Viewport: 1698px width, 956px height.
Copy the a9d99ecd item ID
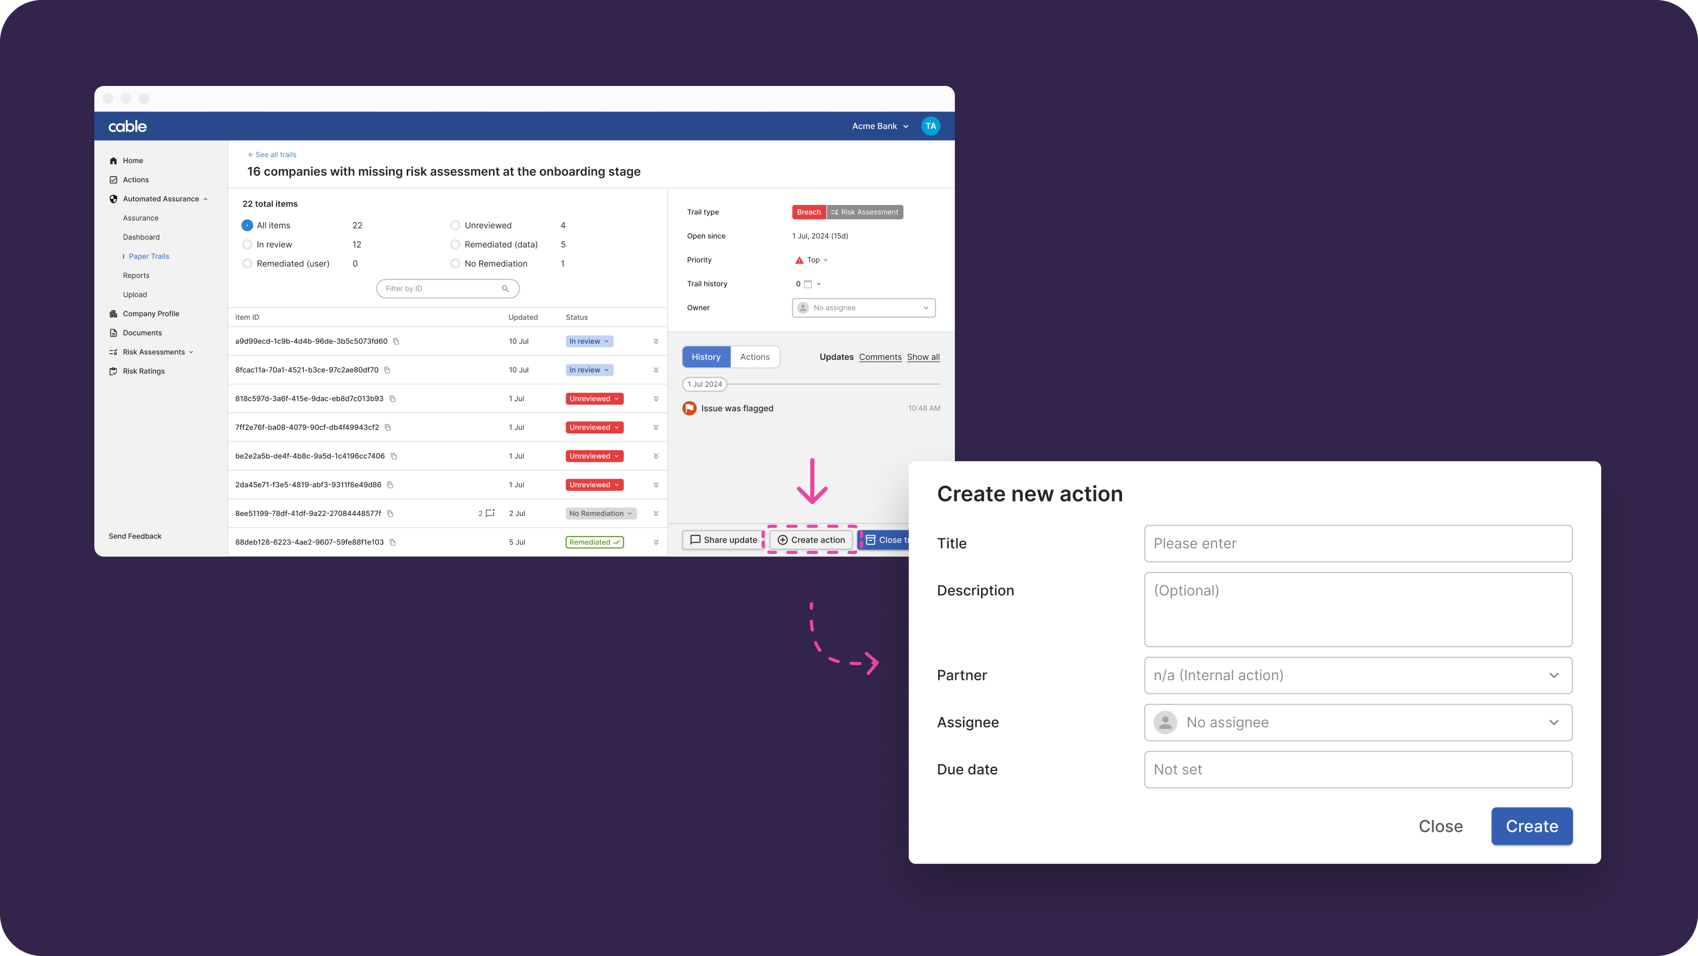coord(396,342)
